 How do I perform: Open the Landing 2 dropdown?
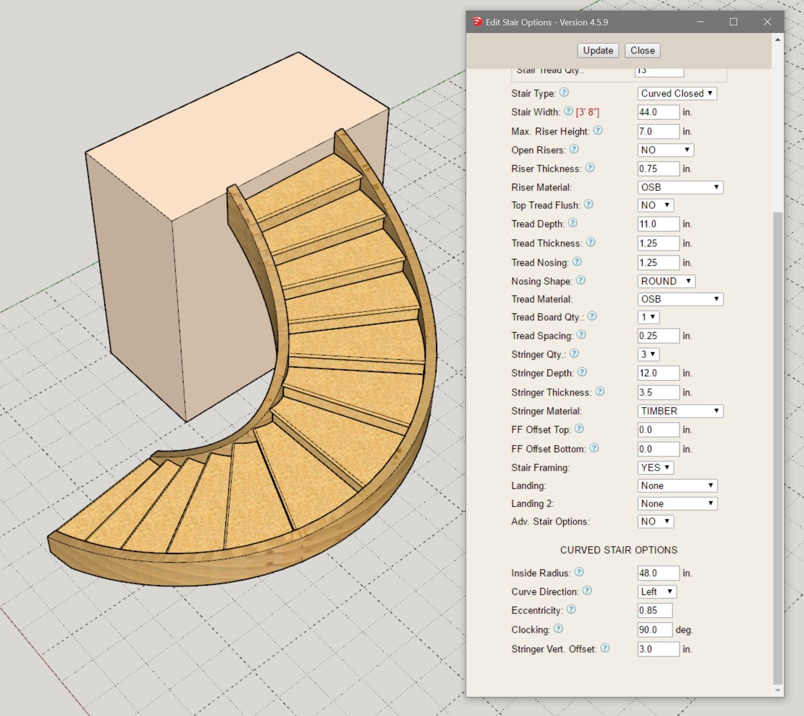tap(677, 503)
